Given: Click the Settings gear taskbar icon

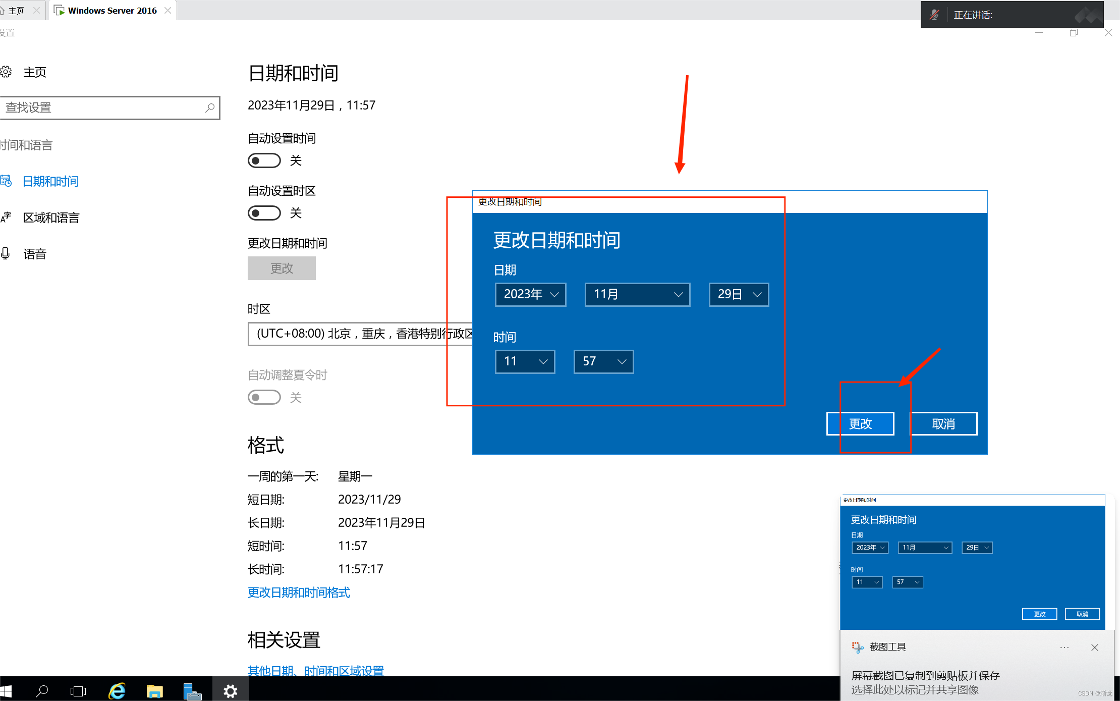Looking at the screenshot, I should click(x=231, y=690).
